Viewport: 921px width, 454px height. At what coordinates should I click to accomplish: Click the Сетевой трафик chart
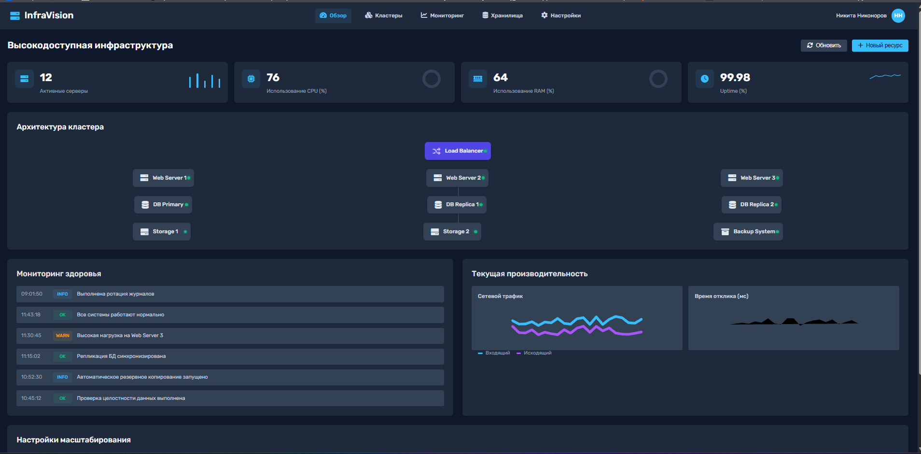(x=577, y=318)
